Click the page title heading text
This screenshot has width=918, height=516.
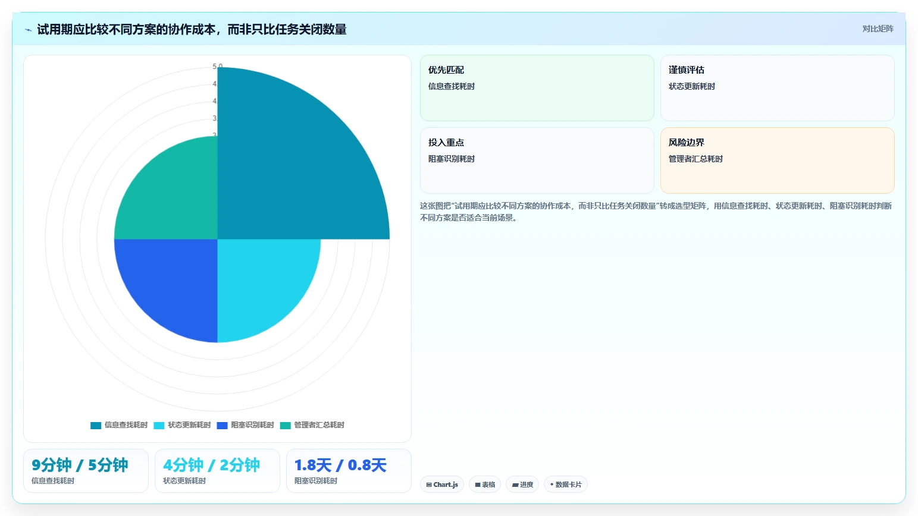click(192, 29)
